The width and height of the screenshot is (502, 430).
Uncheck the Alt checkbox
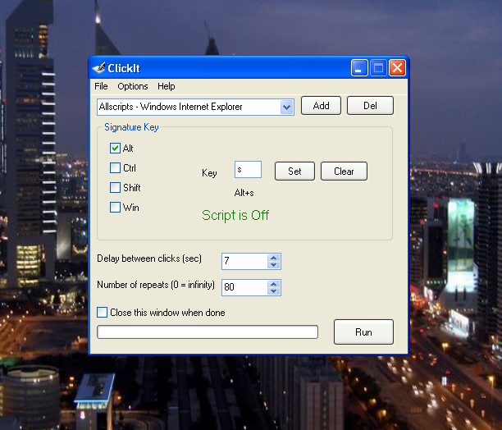pos(115,148)
